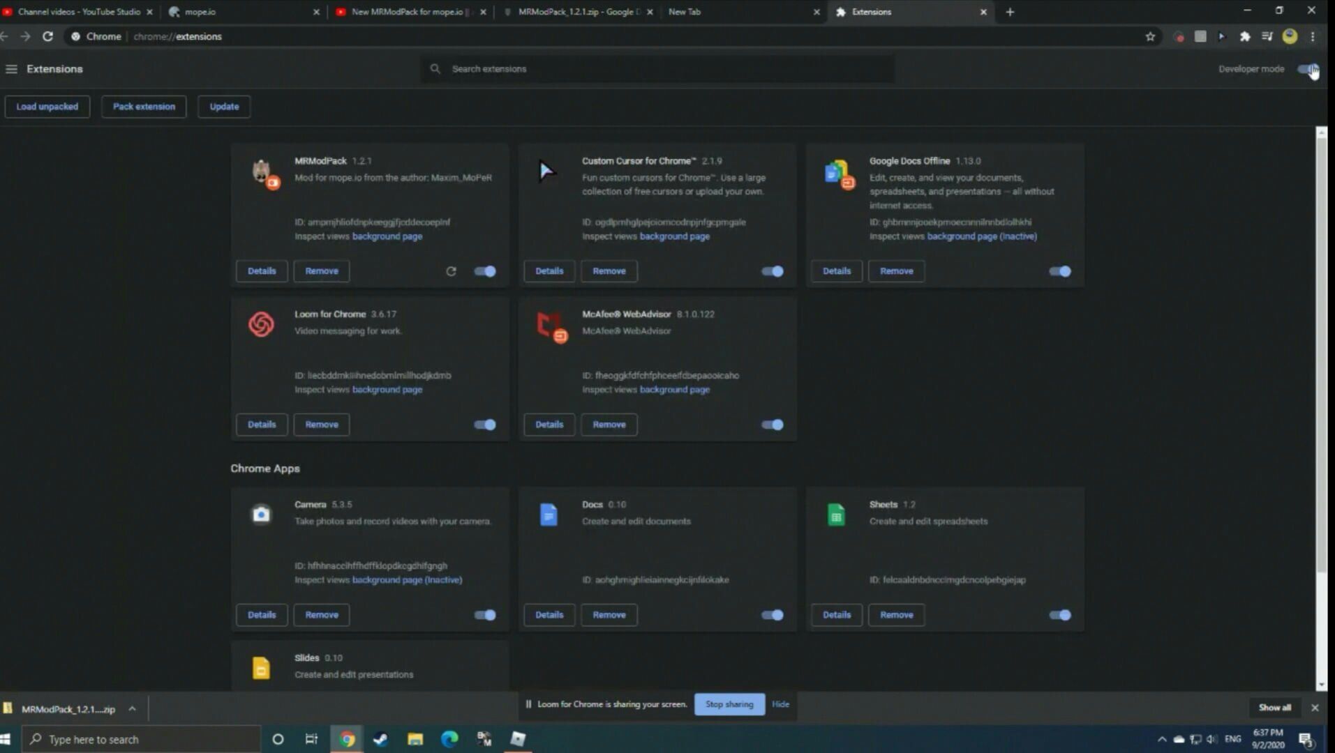Select the Extensions tab
Image resolution: width=1335 pixels, height=753 pixels.
(911, 12)
